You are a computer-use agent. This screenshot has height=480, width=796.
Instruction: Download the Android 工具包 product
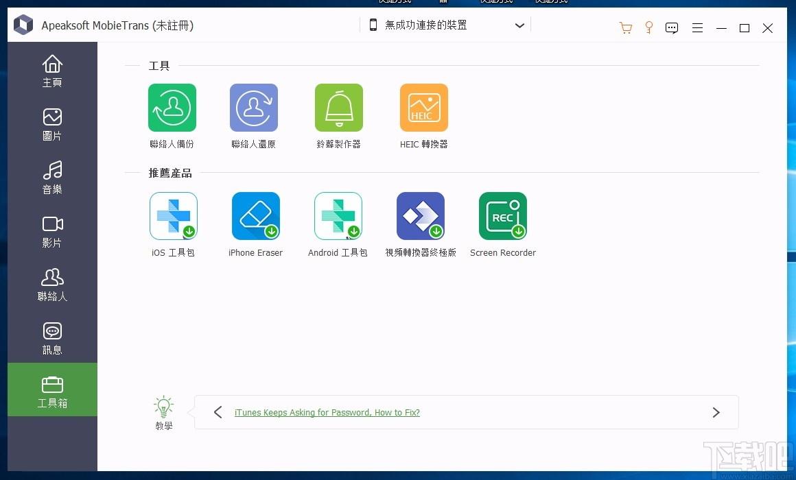(x=338, y=215)
